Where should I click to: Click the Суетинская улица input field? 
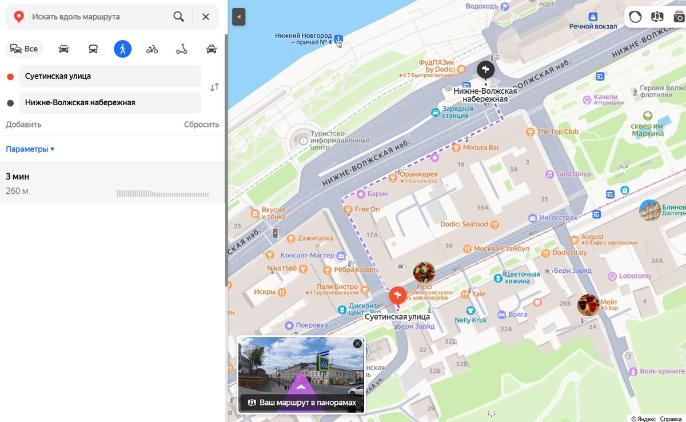click(110, 76)
